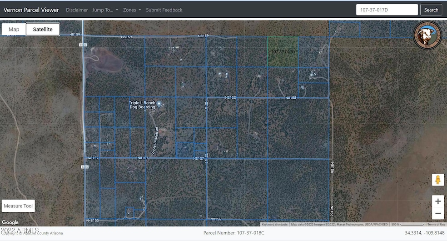The height and width of the screenshot is (241, 447).
Task: Zoom out with the minus button
Action: [x=437, y=213]
